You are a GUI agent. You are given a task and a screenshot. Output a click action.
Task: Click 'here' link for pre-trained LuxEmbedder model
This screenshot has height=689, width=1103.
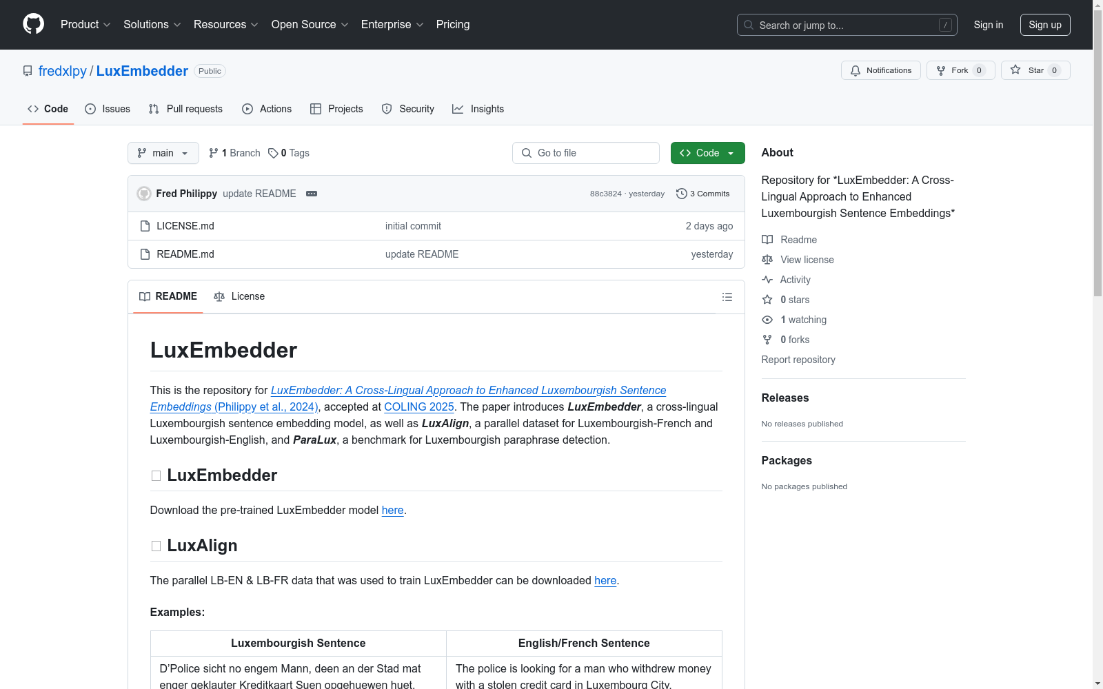[x=393, y=510]
